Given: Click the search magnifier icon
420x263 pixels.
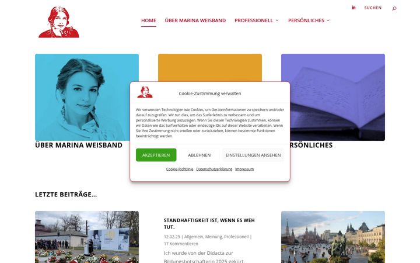Looking at the screenshot, I should tap(394, 8).
